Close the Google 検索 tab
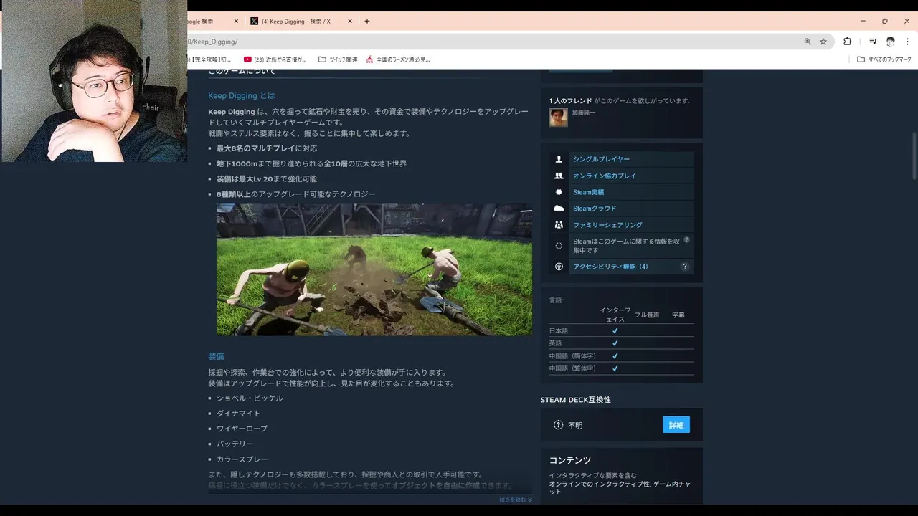This screenshot has height=516, width=918. [236, 21]
